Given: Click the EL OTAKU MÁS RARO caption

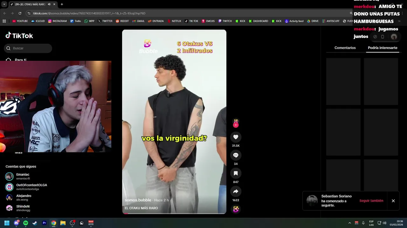Looking at the screenshot, I should [141, 208].
